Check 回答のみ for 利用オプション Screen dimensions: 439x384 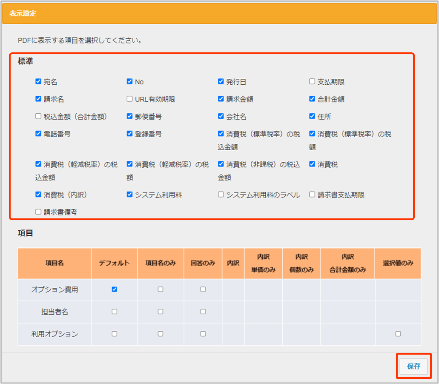coord(203,334)
